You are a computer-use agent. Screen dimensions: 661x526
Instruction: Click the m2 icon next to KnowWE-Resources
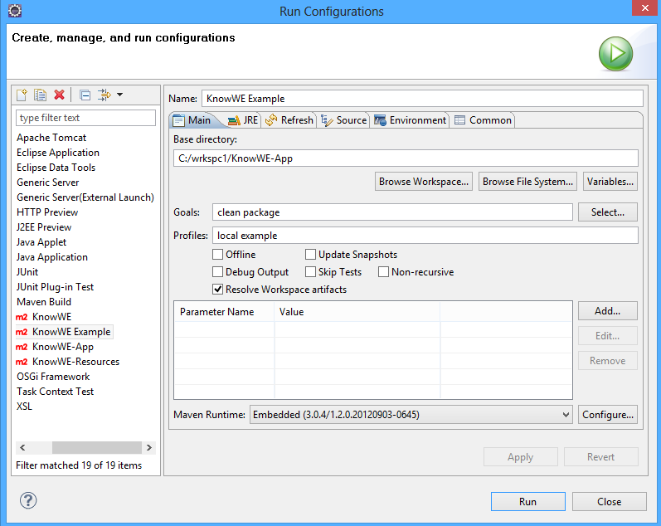tap(22, 362)
